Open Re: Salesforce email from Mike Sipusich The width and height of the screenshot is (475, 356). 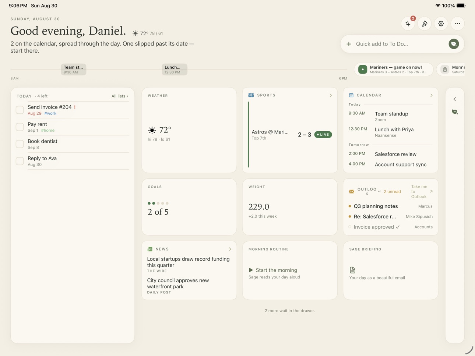pos(391,217)
